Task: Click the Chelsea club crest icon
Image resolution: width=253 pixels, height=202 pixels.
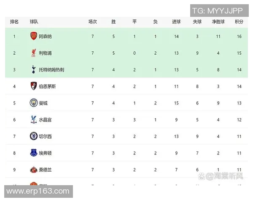Action: coord(34,136)
